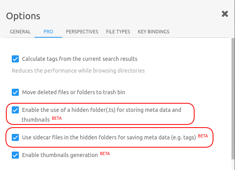The height and width of the screenshot is (170, 235).
Task: Click the BETA badge next to the word thumbnails
Action: coord(57,118)
